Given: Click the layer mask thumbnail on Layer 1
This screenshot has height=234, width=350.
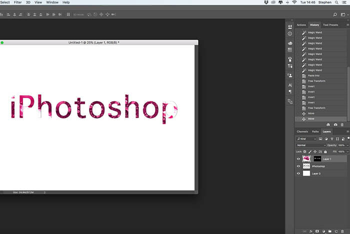Looking at the screenshot, I should pyautogui.click(x=317, y=159).
